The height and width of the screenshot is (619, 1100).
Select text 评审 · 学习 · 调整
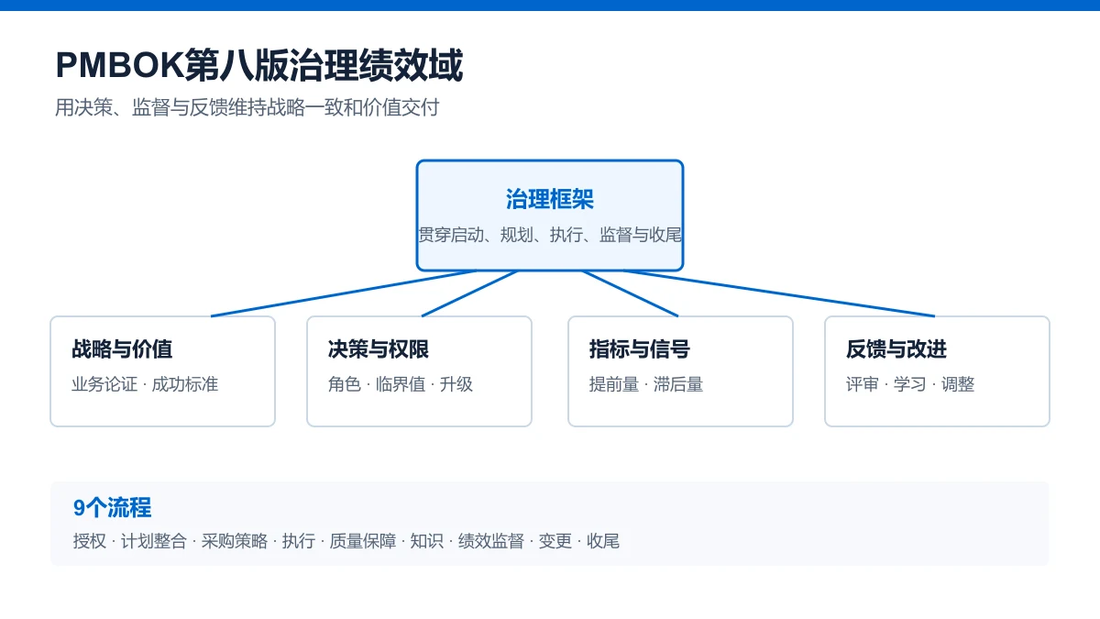(x=910, y=384)
